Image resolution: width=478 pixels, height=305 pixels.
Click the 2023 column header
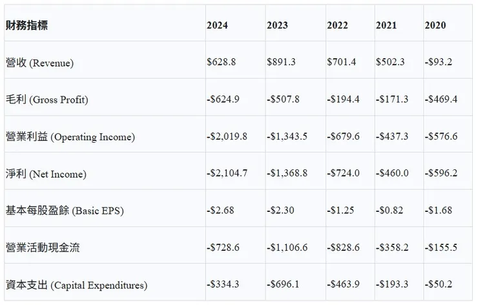point(277,26)
